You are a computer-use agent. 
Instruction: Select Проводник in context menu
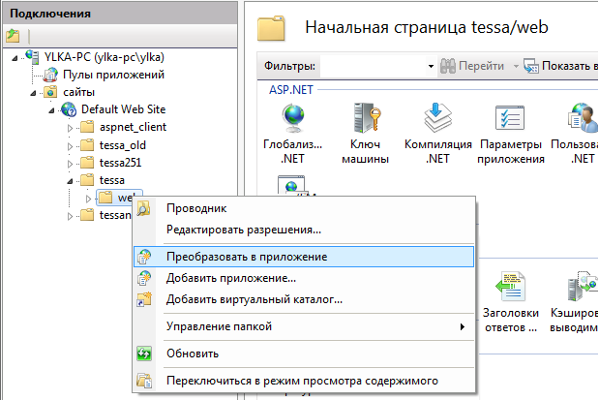tap(196, 208)
